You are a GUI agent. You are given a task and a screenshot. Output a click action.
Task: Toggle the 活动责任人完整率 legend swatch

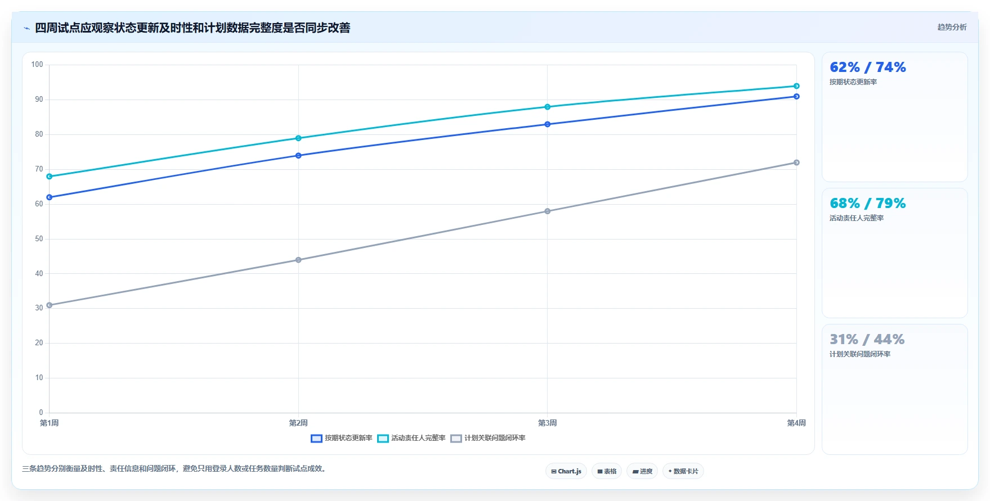coord(383,439)
